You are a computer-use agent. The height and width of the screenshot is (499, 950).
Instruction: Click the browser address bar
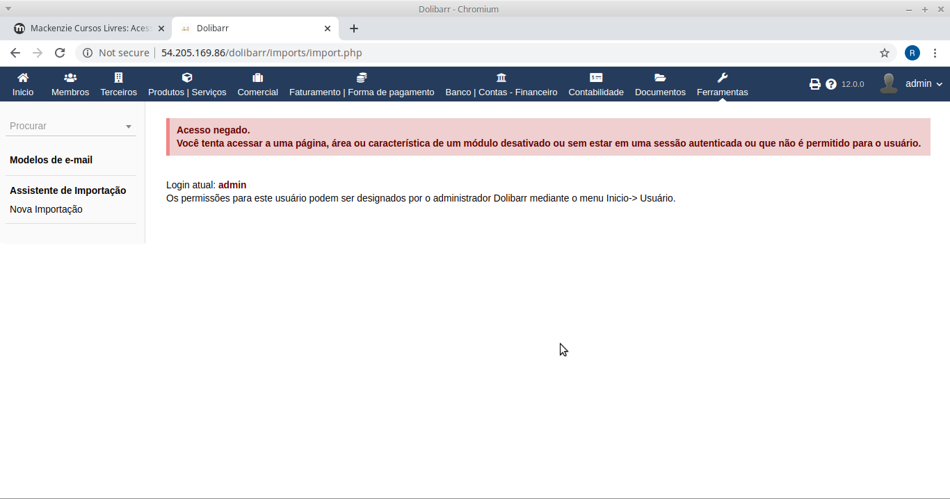487,53
